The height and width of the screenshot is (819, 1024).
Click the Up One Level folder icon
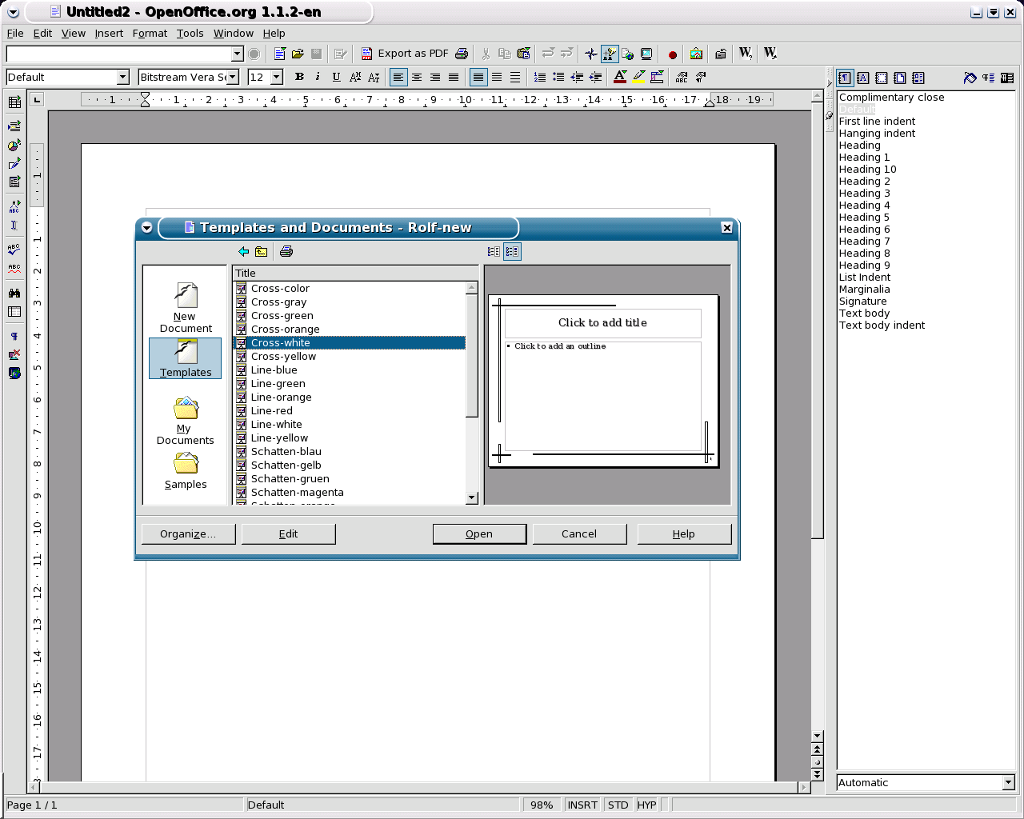262,252
